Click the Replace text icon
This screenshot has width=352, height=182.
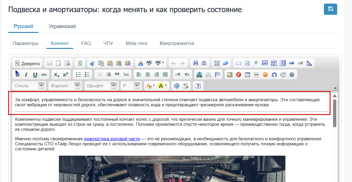pos(204,63)
